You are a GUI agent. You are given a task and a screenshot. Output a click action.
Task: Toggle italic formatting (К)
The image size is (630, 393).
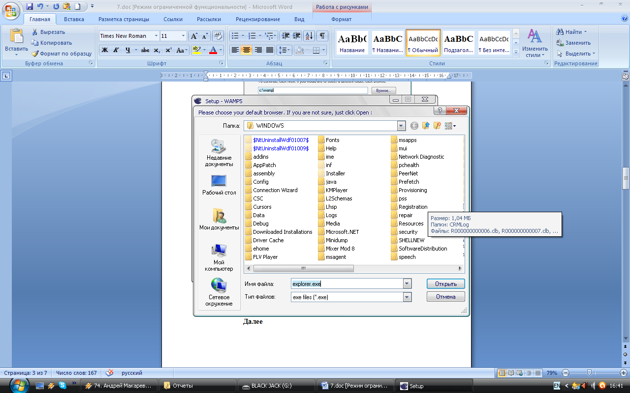[116, 50]
